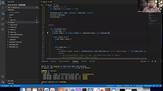Collapse the TODOAPP folder section
This screenshot has height=91, width=163.
point(22,10)
